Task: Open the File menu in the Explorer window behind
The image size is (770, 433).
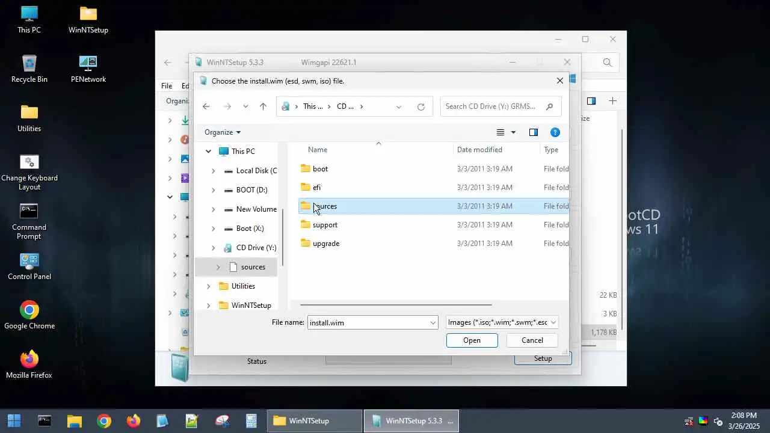Action: point(167,86)
